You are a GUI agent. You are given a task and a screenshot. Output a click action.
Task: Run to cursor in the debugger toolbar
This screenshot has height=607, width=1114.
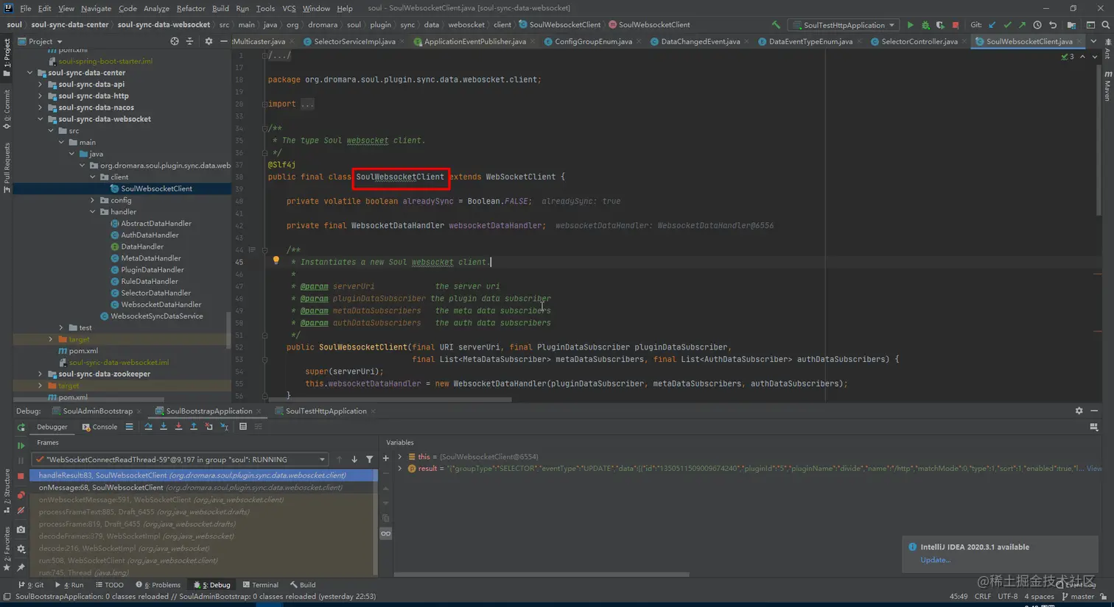pyautogui.click(x=224, y=427)
